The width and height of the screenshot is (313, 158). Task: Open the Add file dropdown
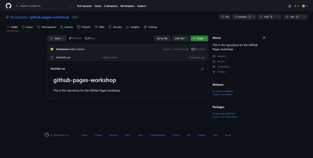coord(180,38)
